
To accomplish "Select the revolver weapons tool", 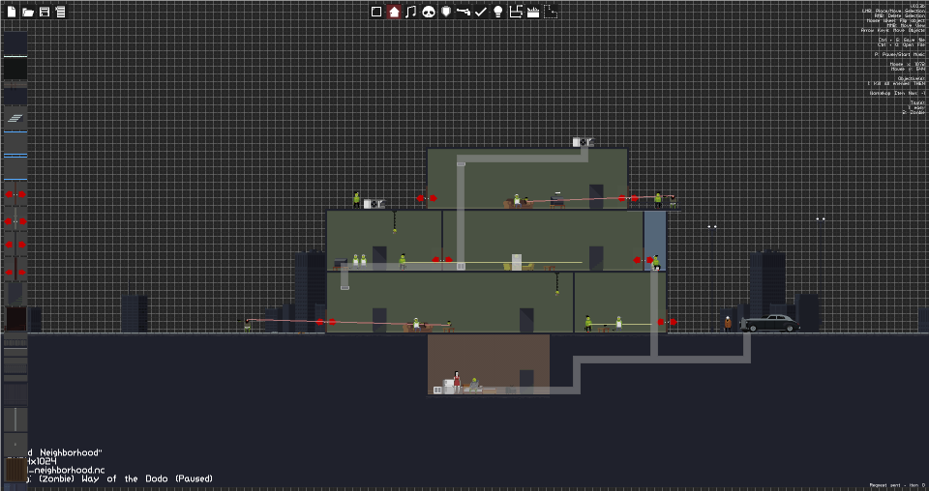I will (464, 12).
